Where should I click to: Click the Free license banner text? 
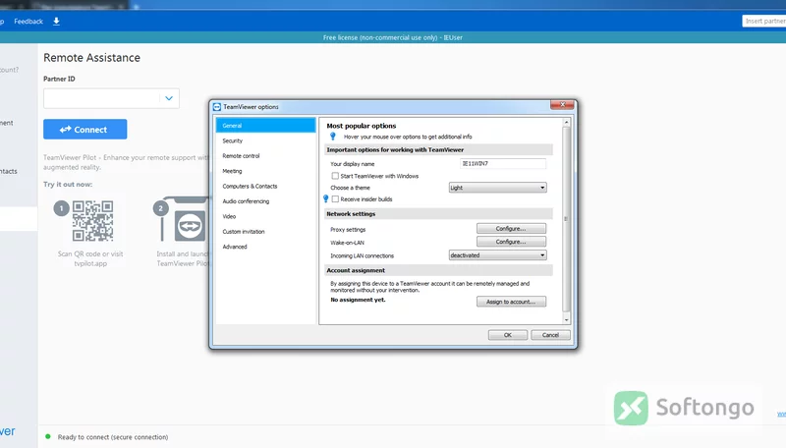392,37
